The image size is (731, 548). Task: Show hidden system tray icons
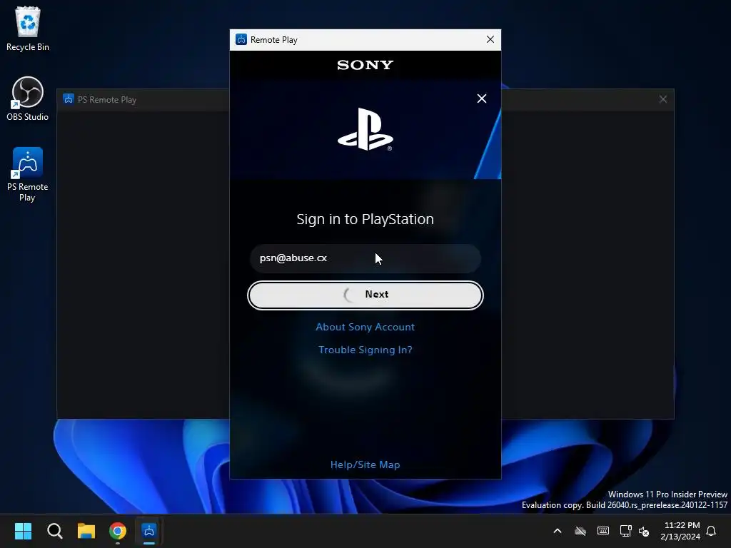pyautogui.click(x=557, y=531)
